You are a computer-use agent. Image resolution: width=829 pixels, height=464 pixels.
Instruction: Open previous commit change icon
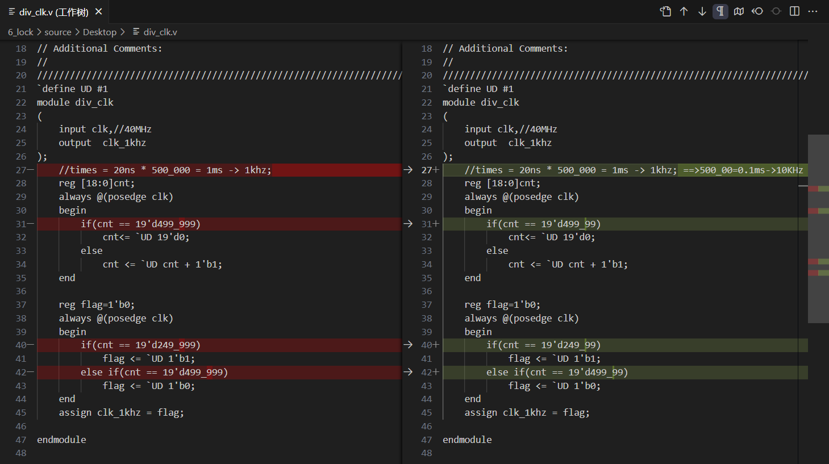pyautogui.click(x=757, y=11)
